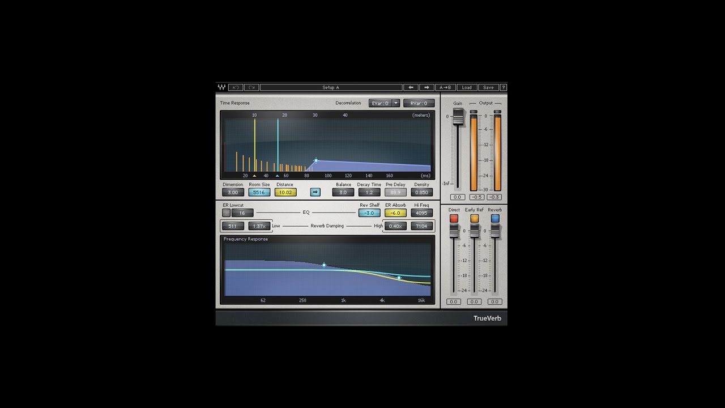Viewport: 725px width, 408px height.
Task: Click the Low damping ratio 1.37x
Action: (259, 226)
